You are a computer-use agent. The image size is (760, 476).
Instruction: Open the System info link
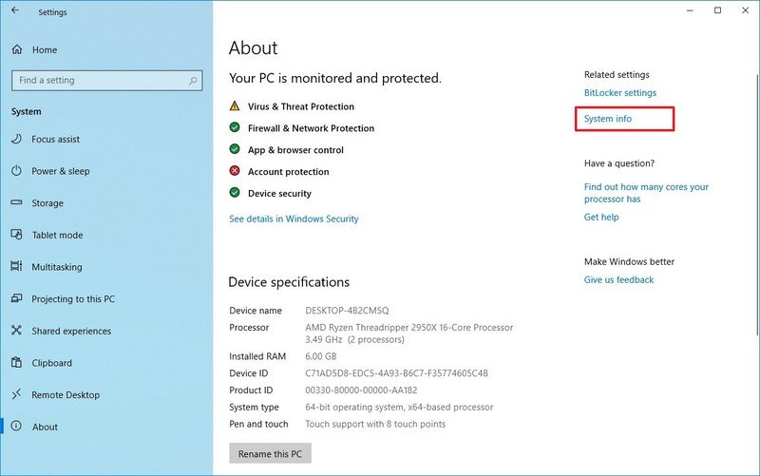pyautogui.click(x=608, y=119)
